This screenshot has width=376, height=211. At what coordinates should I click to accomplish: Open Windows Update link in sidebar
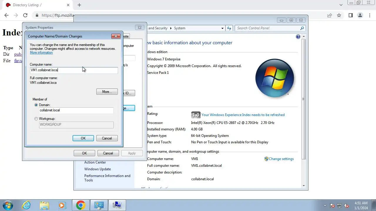(98, 169)
